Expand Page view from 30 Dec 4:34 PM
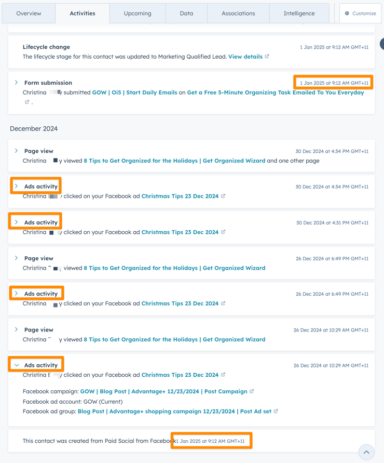The width and height of the screenshot is (384, 463). coord(17,151)
